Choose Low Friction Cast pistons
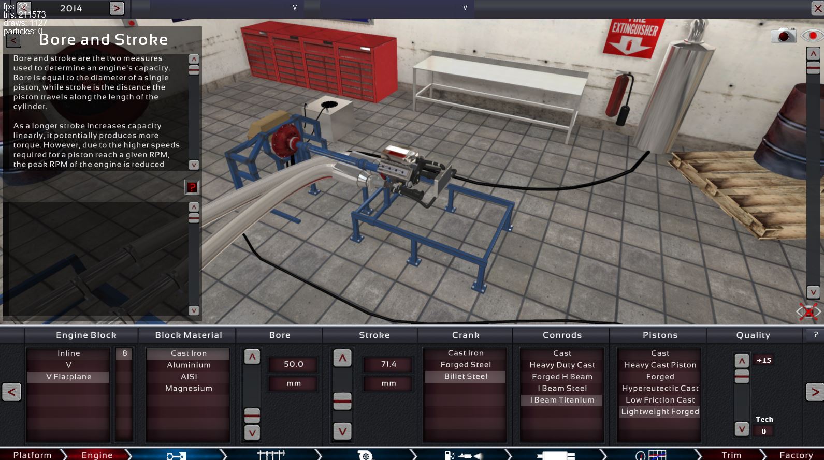Image resolution: width=824 pixels, height=460 pixels. click(660, 400)
